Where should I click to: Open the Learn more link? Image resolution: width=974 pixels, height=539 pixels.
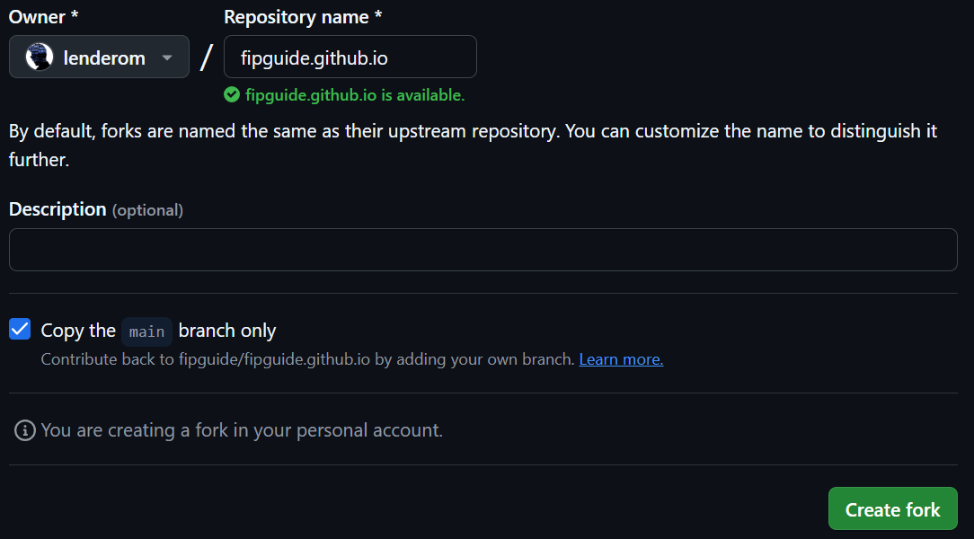[x=620, y=358]
